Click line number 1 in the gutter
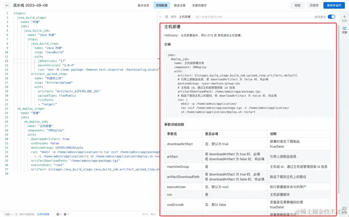 coord(7,13)
